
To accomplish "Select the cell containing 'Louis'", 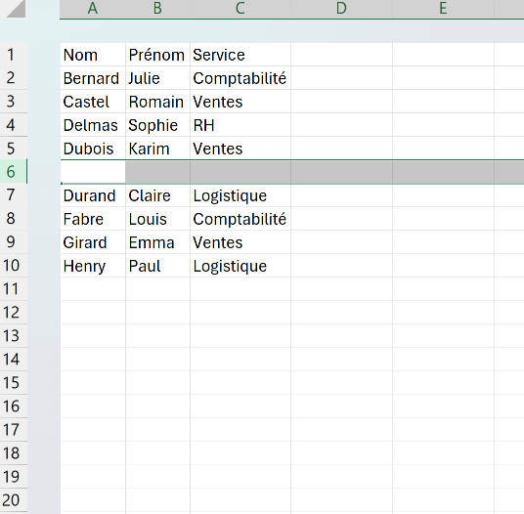I will coord(157,219).
